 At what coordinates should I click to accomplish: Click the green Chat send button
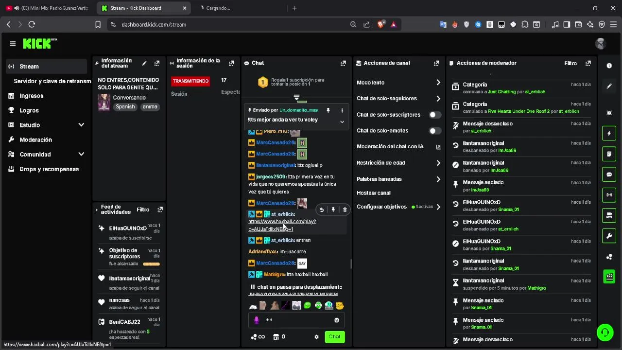[x=335, y=337]
